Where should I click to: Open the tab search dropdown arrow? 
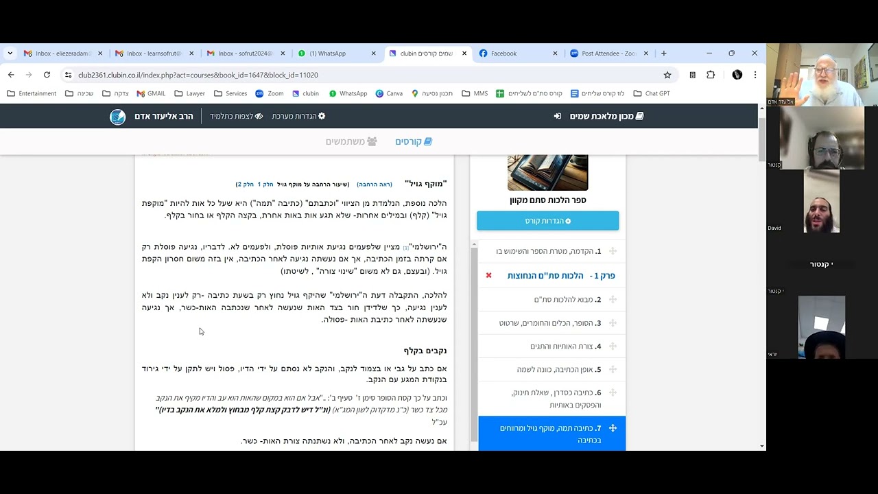[x=10, y=53]
